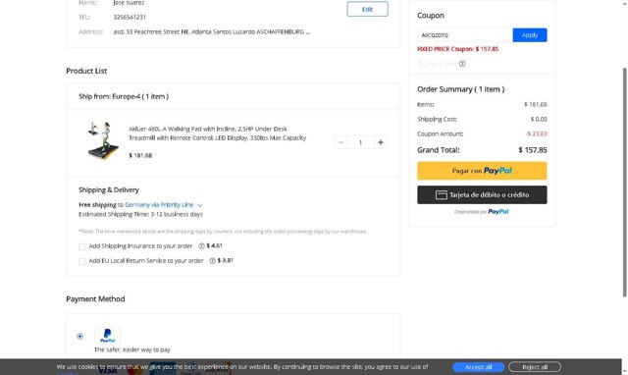
Task: Click the Order Summary ( 1 item ) heading
Action: 460,89
